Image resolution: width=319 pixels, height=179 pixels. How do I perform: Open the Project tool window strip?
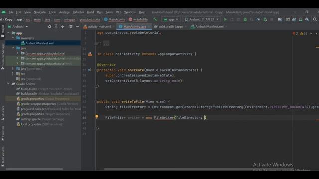pyautogui.click(x=3, y=31)
